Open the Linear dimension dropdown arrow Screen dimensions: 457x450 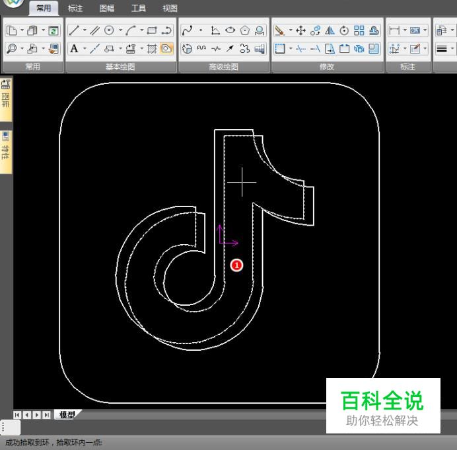pyautogui.click(x=405, y=30)
